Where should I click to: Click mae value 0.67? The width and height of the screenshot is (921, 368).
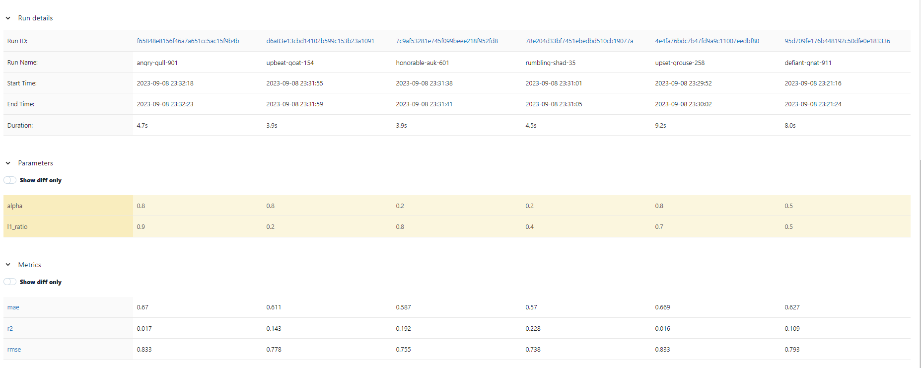[x=142, y=307]
